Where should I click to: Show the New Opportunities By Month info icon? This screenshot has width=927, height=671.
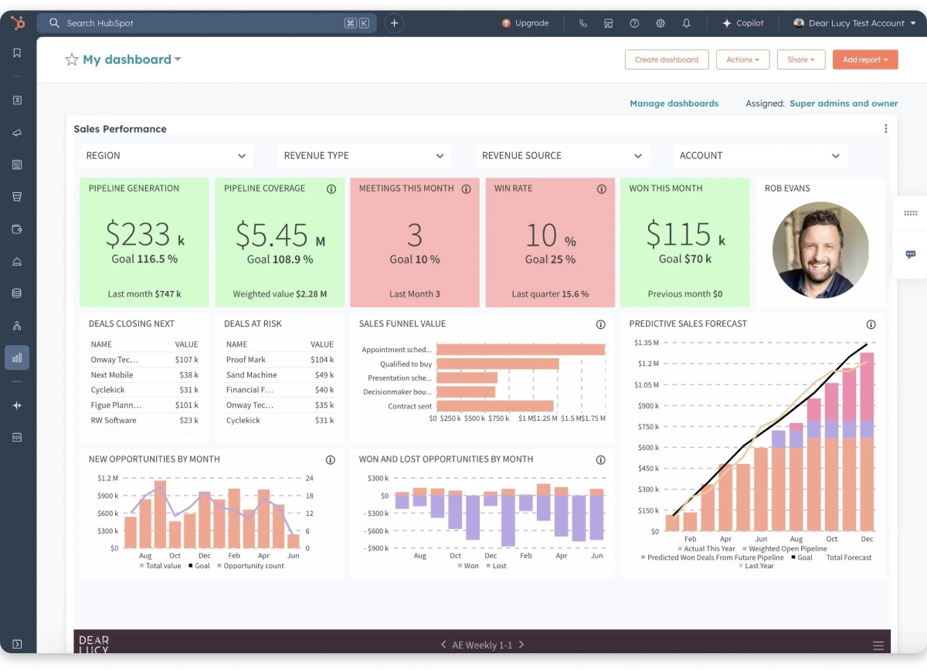(x=331, y=459)
